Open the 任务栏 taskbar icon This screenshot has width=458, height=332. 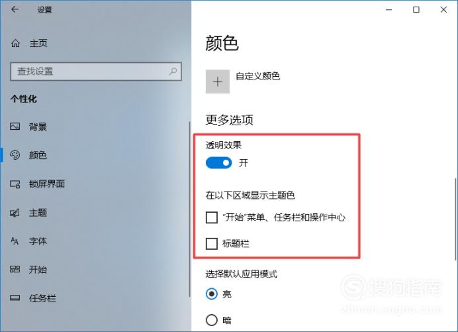[15, 298]
